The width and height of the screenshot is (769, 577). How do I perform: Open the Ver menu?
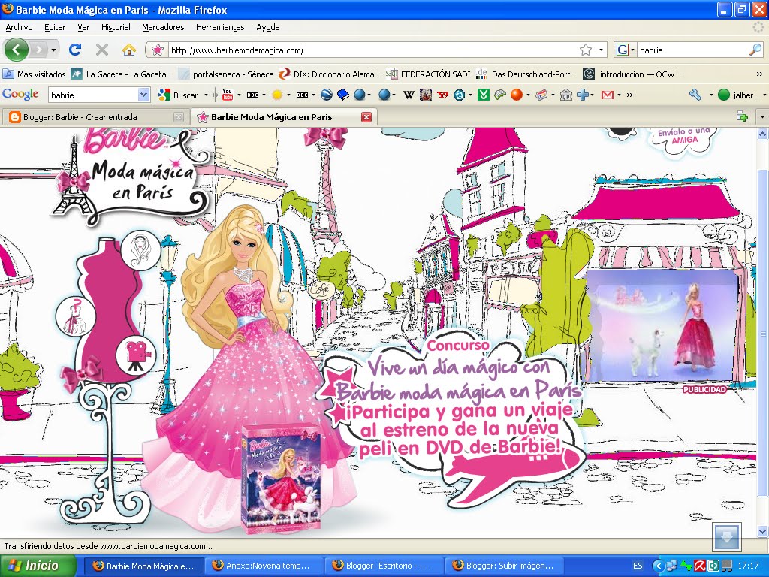(x=83, y=27)
